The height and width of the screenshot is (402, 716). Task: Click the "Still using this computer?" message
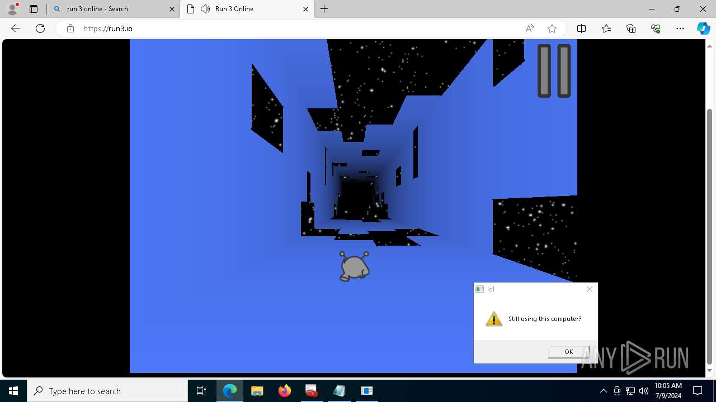point(545,319)
